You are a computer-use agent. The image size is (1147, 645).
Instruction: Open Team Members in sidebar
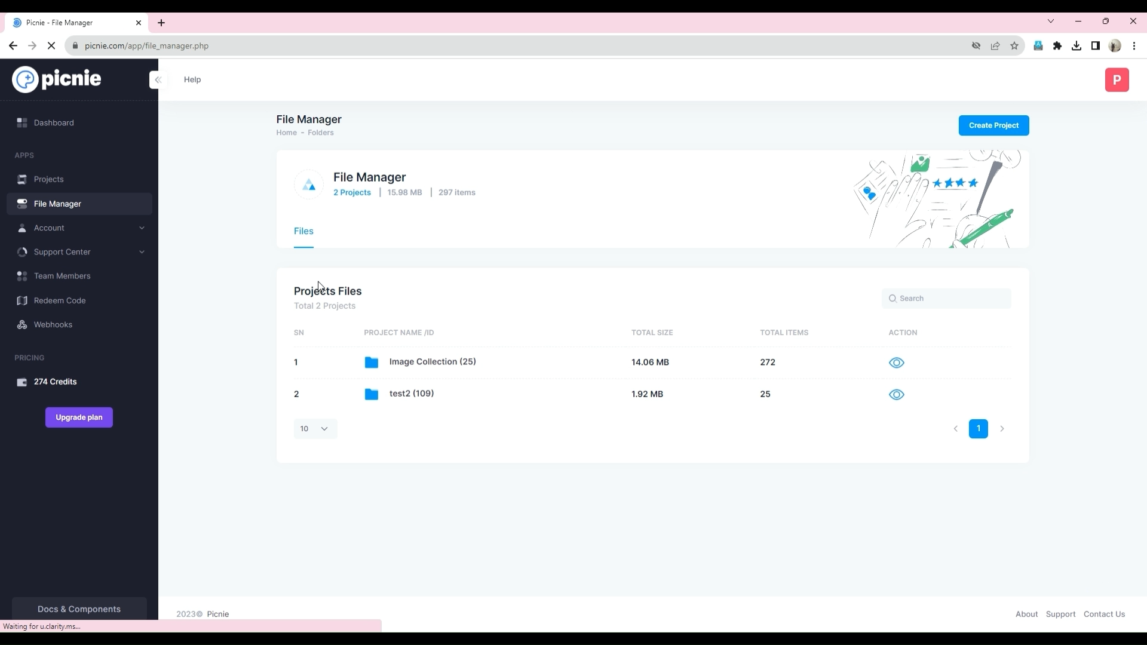62,276
